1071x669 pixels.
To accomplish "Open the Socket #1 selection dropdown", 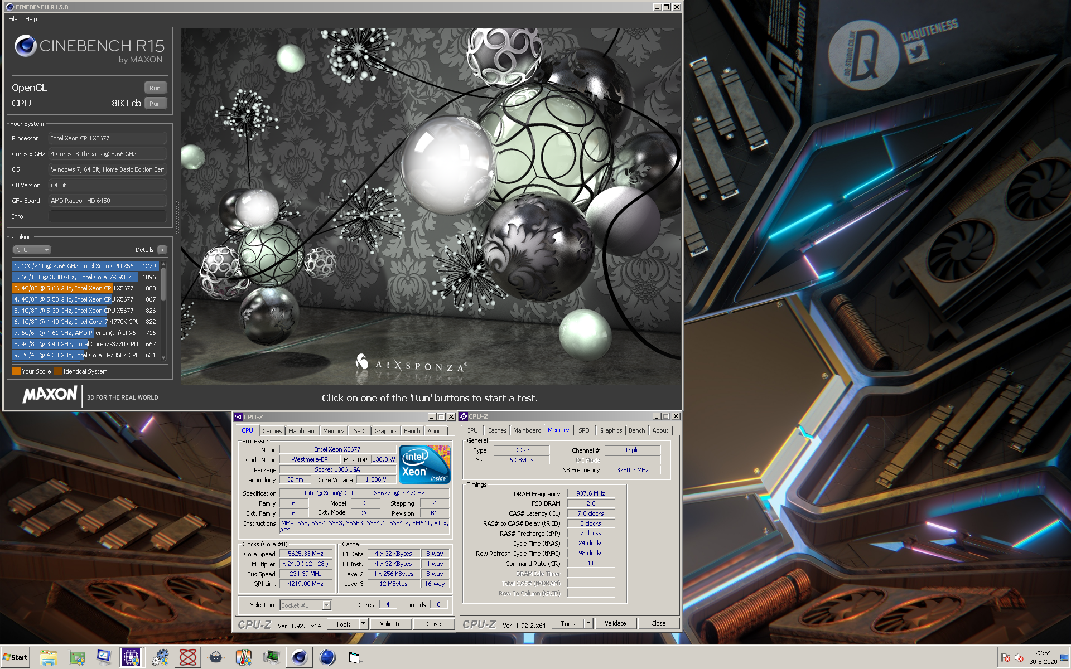I will tap(306, 605).
